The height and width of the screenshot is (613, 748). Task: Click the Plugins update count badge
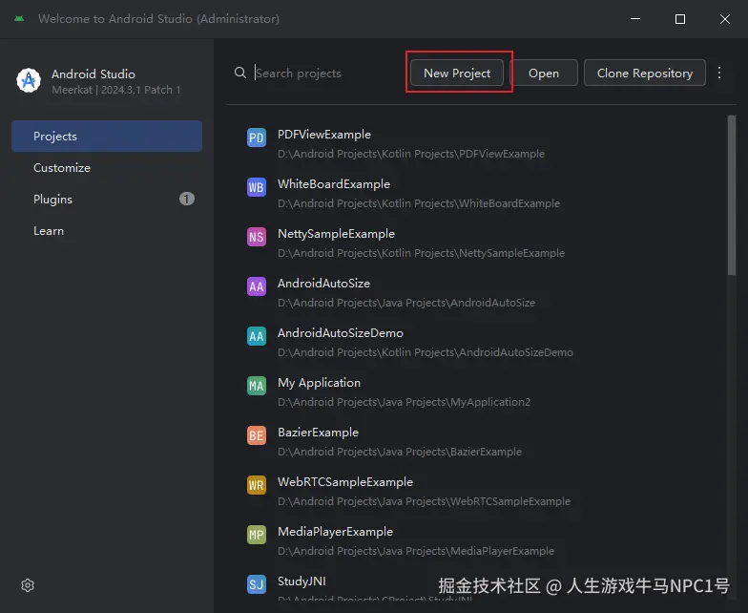tap(187, 199)
